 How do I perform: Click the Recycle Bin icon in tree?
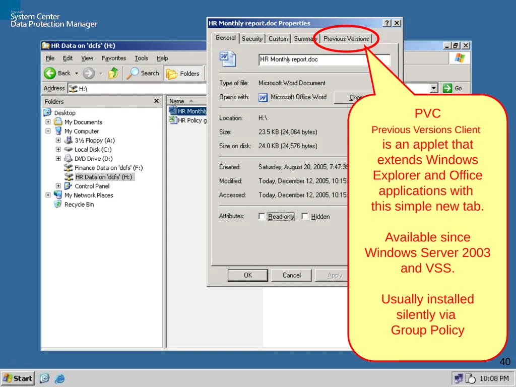click(x=58, y=204)
